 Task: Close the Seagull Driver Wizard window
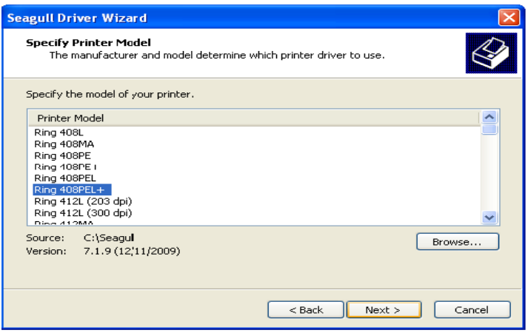tap(508, 17)
